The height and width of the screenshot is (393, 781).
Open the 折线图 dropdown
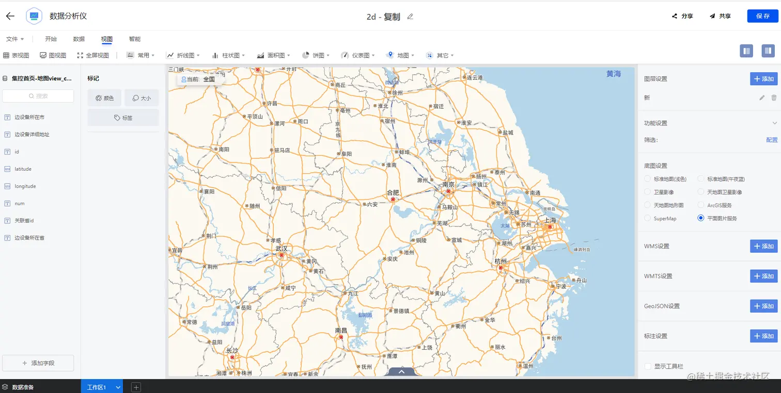click(x=183, y=55)
